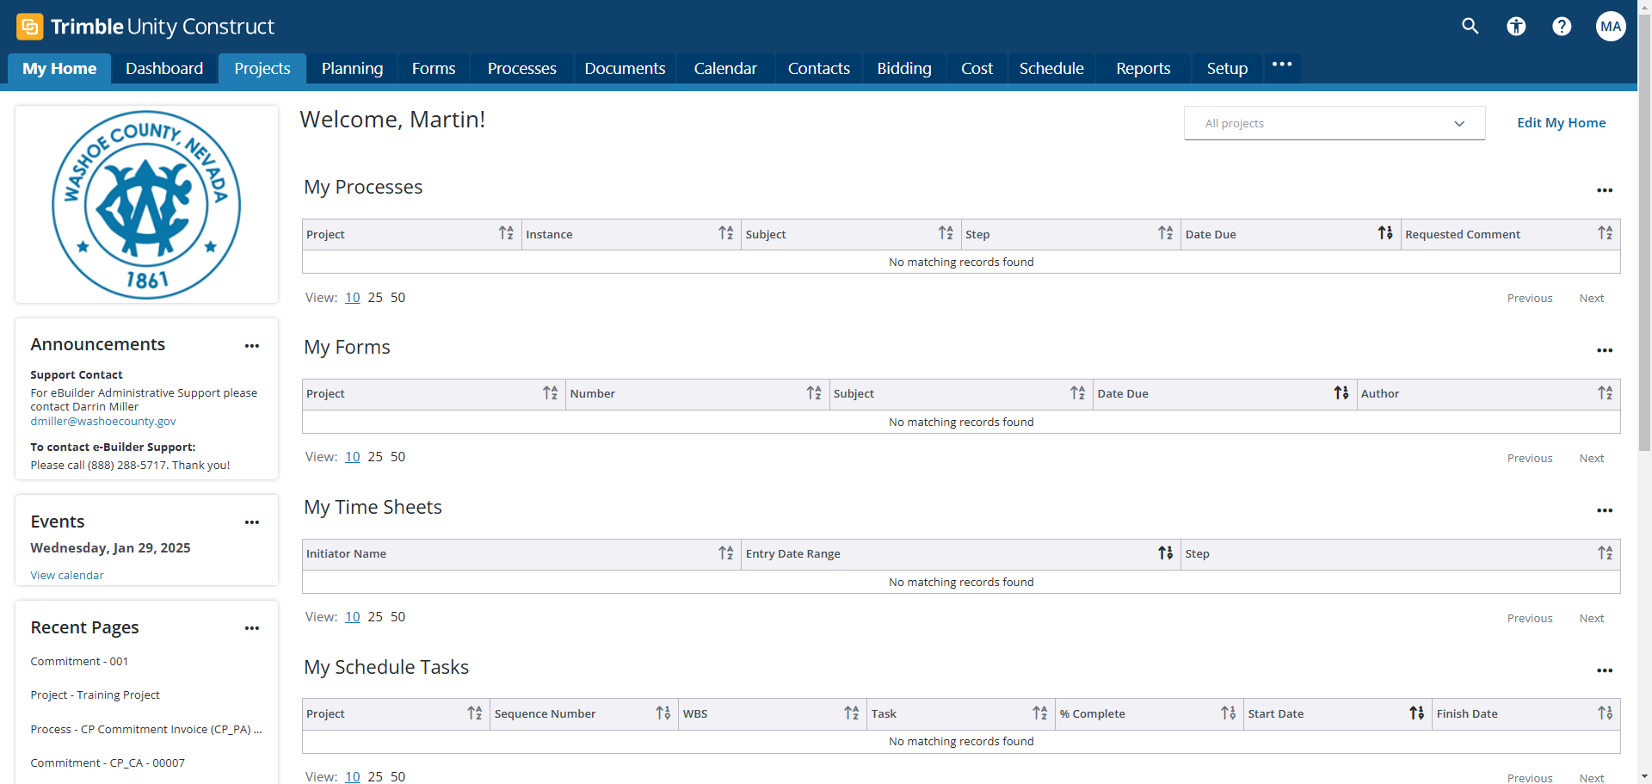This screenshot has width=1652, height=784.
Task: Open the My Time Sheets options ellipsis
Action: (1605, 510)
